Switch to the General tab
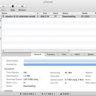96x96 pixels. click(38, 54)
